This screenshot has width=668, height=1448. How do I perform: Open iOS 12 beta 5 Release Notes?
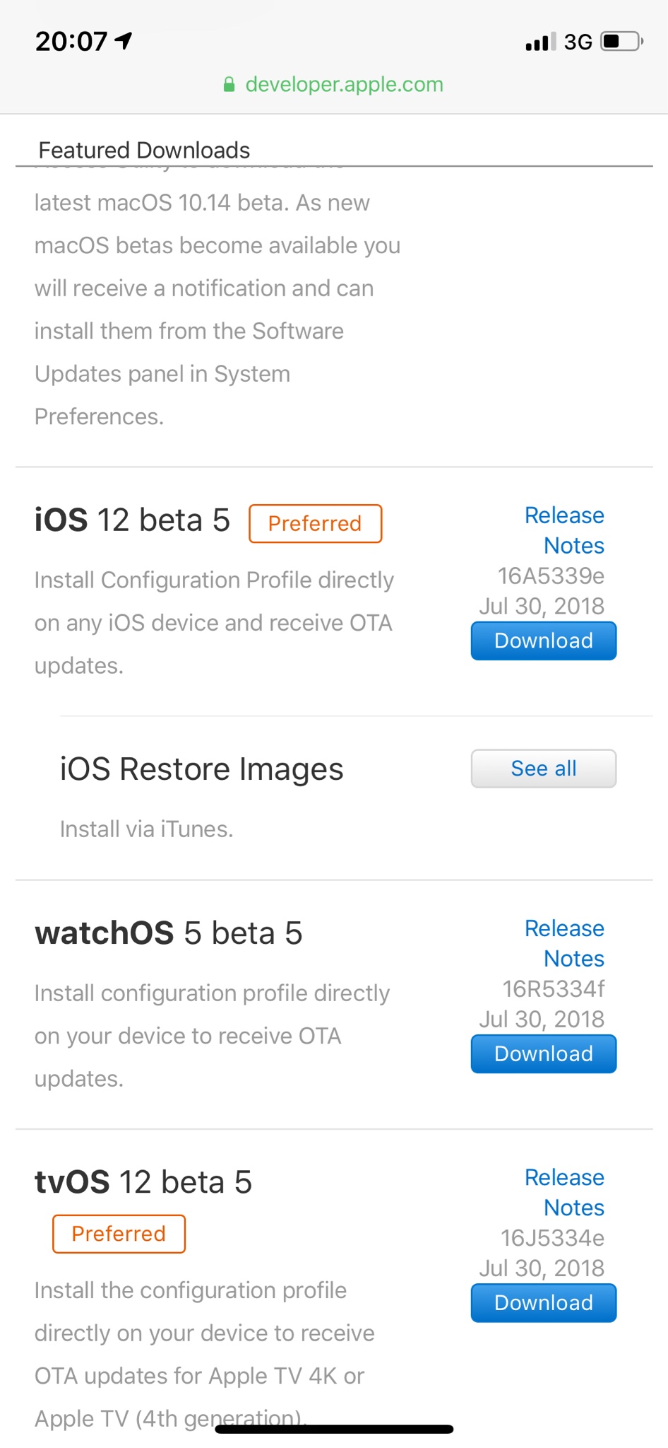tap(564, 530)
